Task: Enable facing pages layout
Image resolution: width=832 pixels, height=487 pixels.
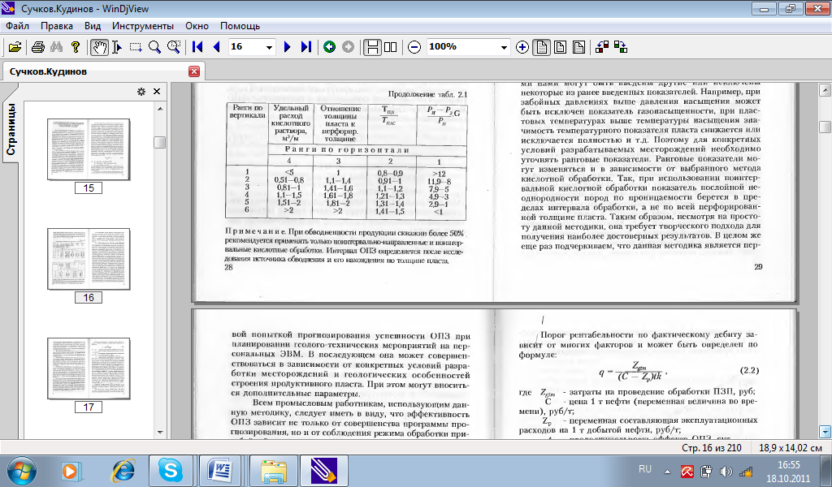Action: [391, 47]
